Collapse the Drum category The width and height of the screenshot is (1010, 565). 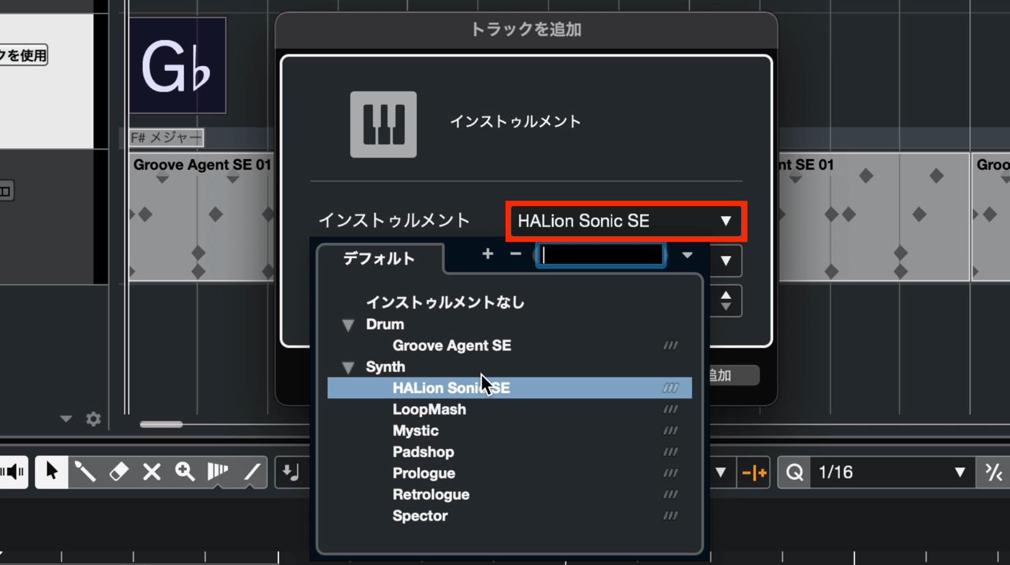point(348,325)
